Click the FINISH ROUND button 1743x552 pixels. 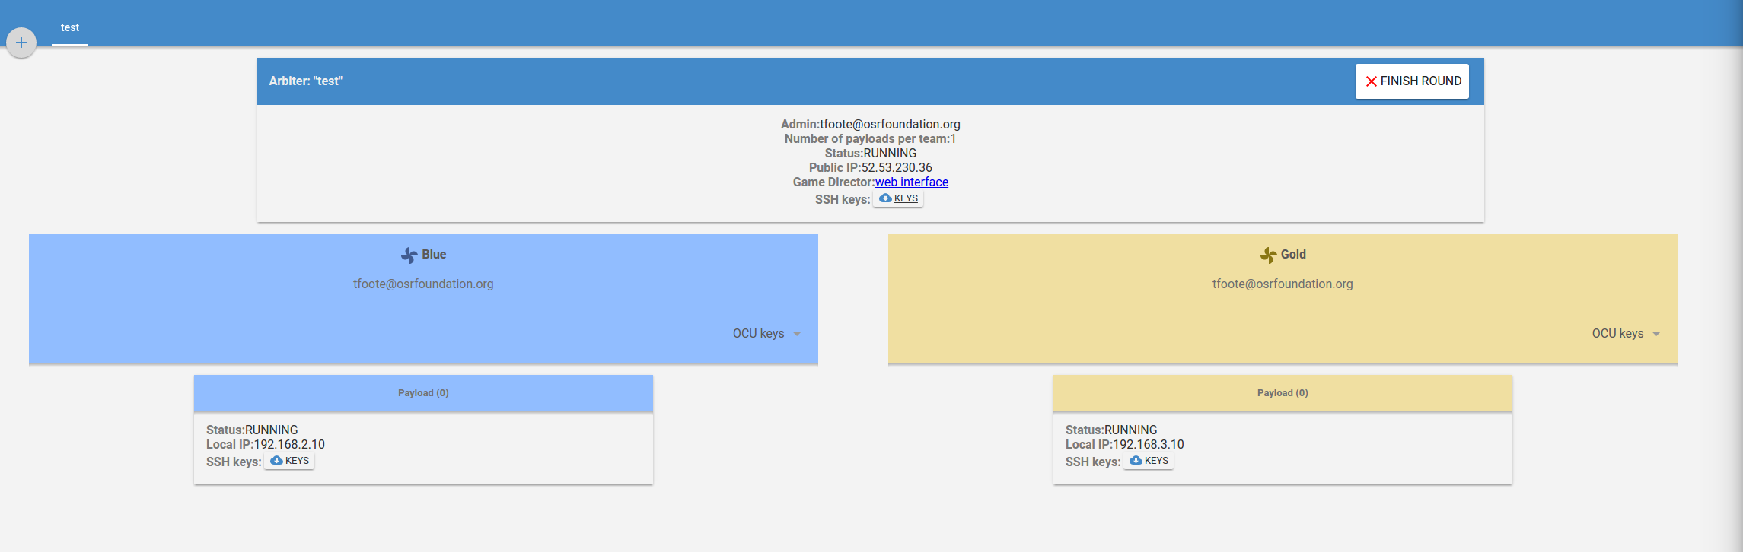coord(1412,81)
